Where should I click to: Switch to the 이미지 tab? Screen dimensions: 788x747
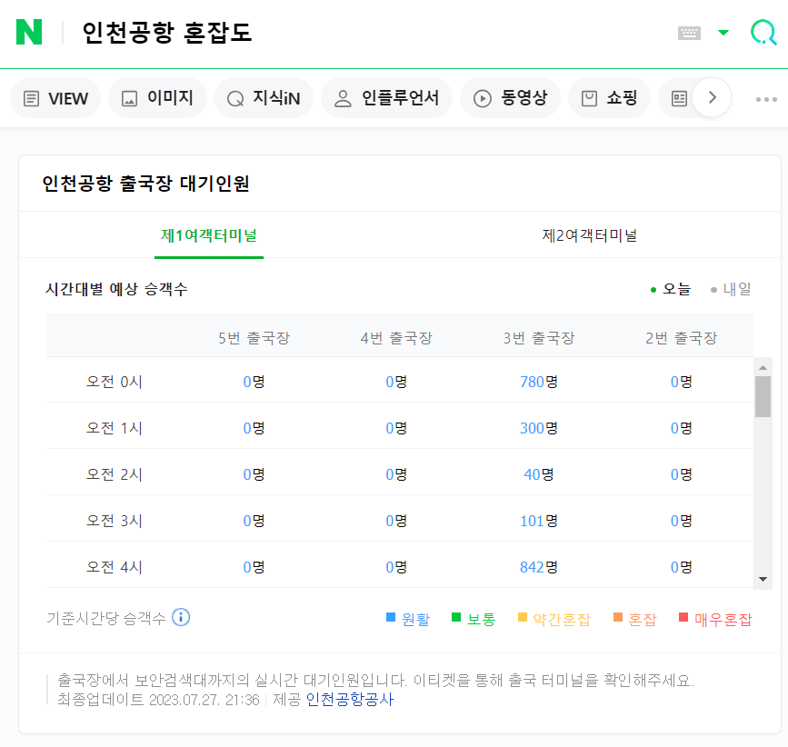(x=157, y=98)
